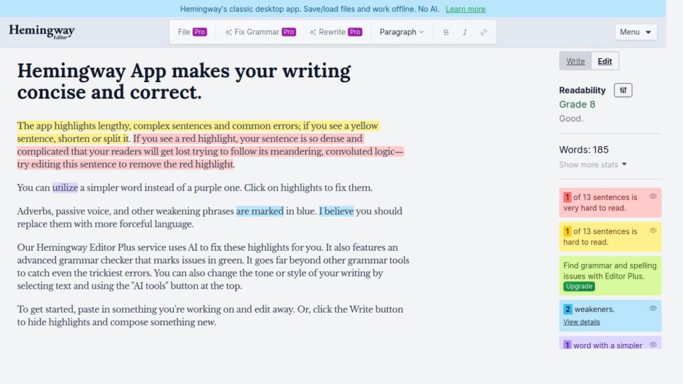The height and width of the screenshot is (384, 683).
Task: Click the highlighted word utilize
Action: point(64,187)
